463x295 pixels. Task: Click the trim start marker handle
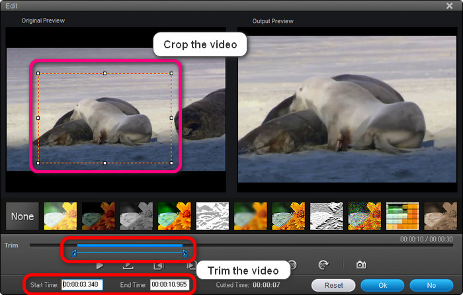point(73,253)
